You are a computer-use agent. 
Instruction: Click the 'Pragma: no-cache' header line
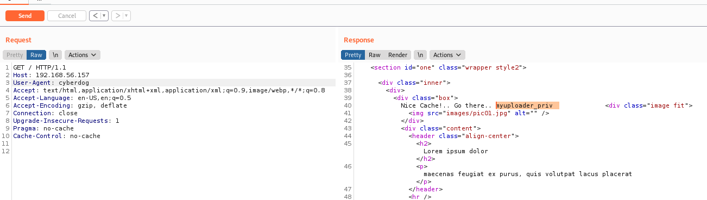(43, 128)
